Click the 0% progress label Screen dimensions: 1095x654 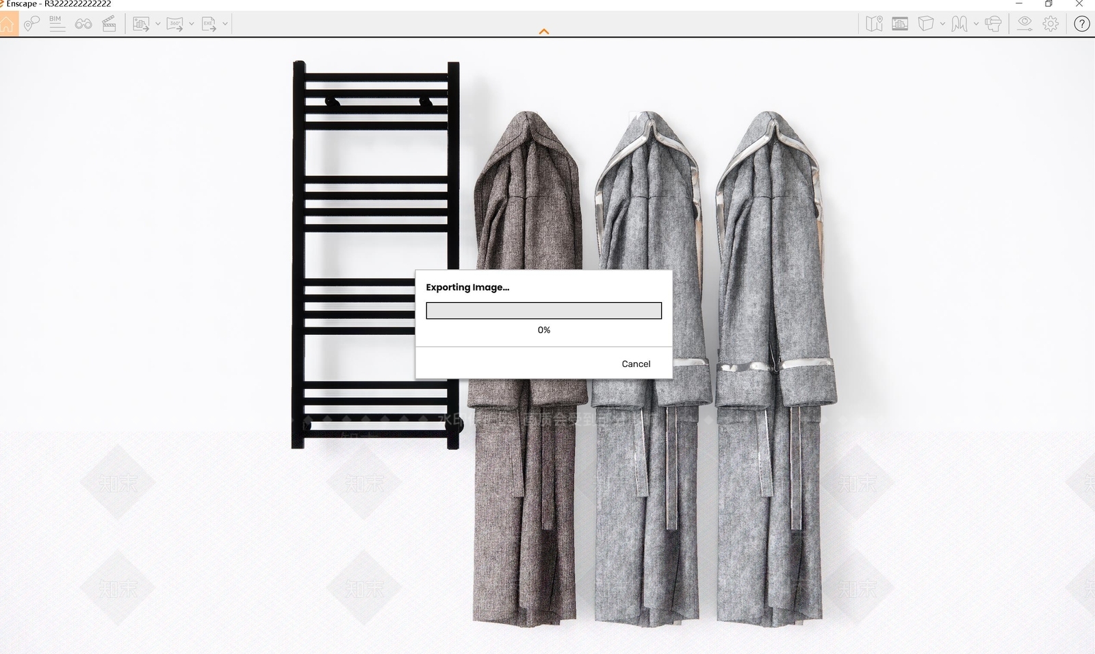(x=544, y=330)
